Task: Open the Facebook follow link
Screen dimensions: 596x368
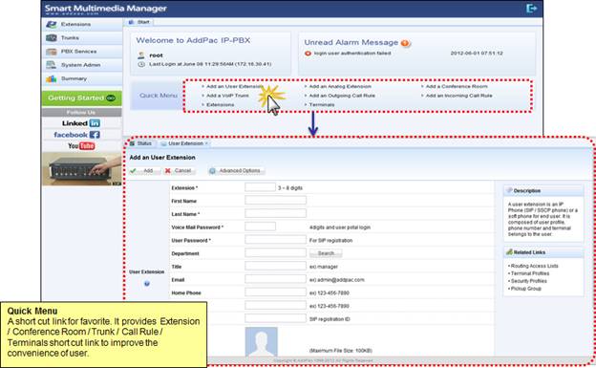Action: pos(77,135)
